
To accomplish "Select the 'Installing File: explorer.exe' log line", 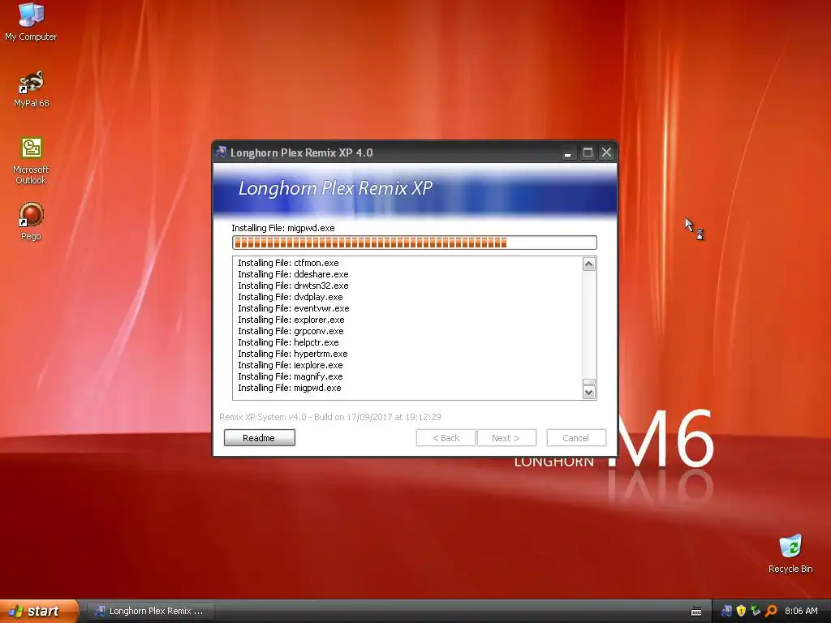I will pyautogui.click(x=291, y=320).
